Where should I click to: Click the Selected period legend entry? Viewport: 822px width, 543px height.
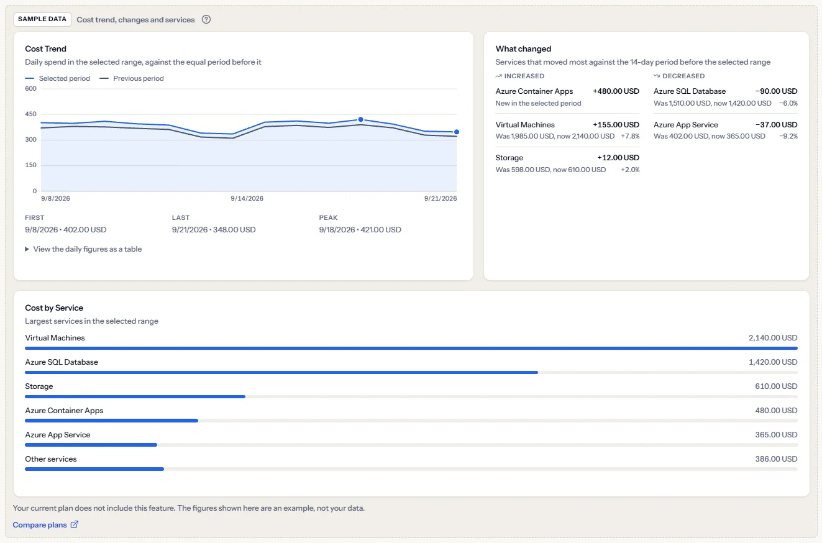click(x=58, y=78)
